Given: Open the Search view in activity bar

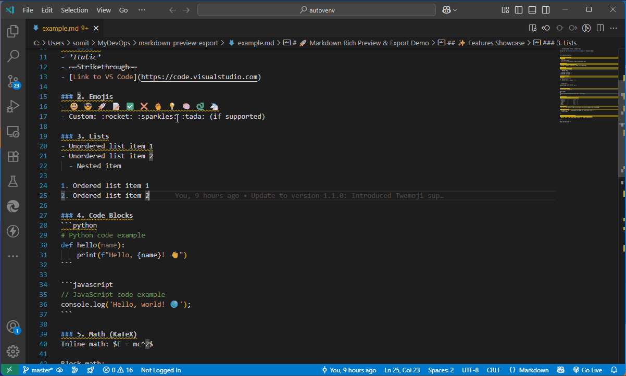Looking at the screenshot, I should tap(13, 56).
